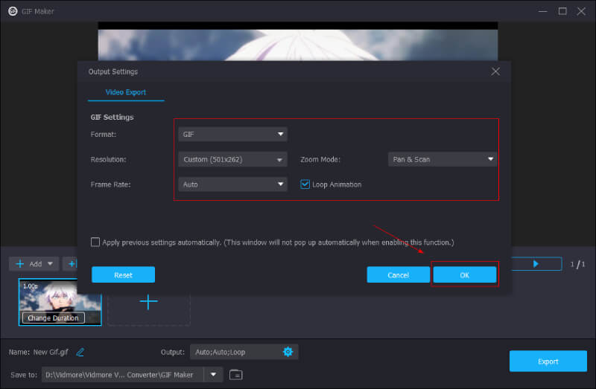Click the GIF Maker app logo icon
The height and width of the screenshot is (389, 596).
[x=13, y=11]
